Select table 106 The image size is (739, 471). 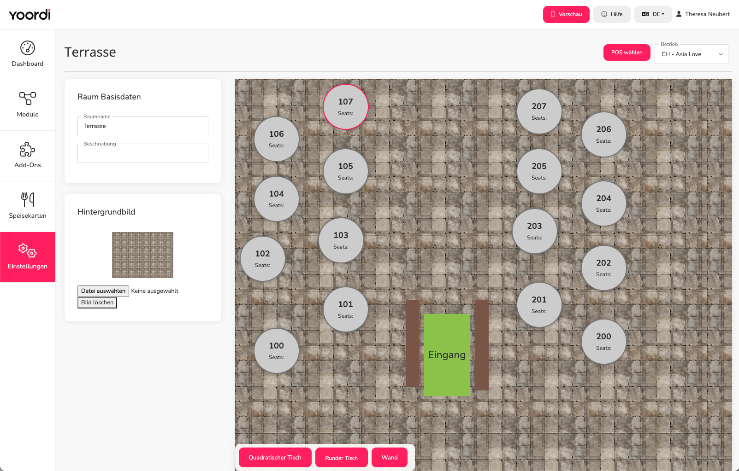pos(277,139)
